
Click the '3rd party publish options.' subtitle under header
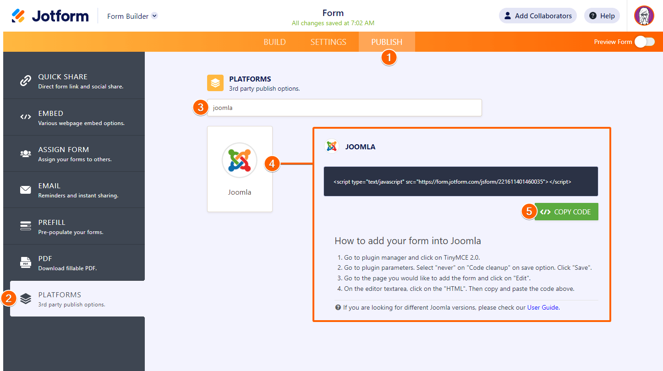264,88
